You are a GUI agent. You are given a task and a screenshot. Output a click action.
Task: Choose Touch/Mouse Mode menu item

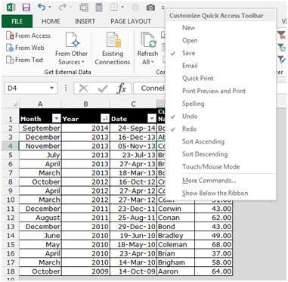[211, 166]
